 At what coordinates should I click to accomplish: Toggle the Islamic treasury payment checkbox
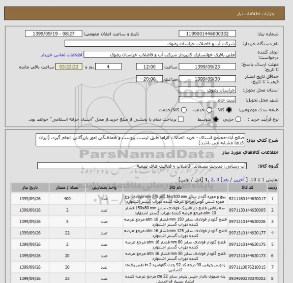181,119
